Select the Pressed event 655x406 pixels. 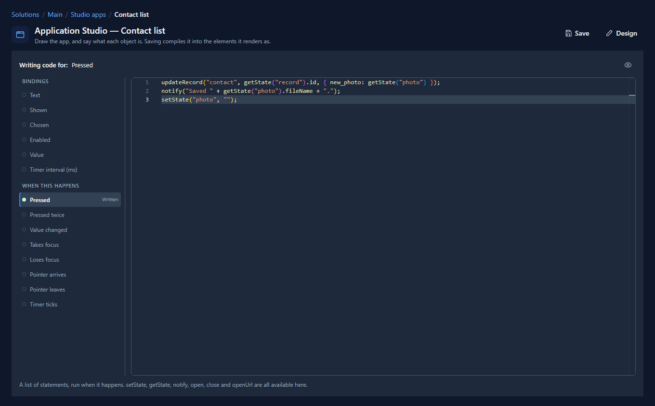(70, 200)
